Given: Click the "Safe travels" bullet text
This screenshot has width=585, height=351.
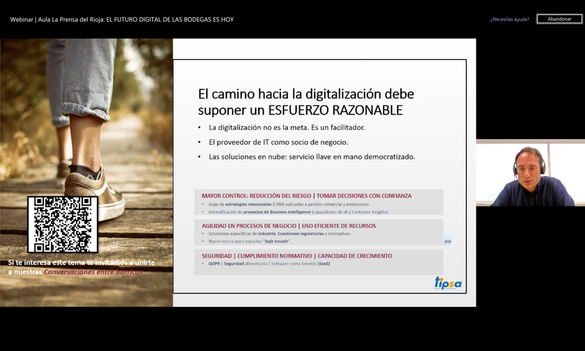Looking at the screenshot, I should click(249, 242).
